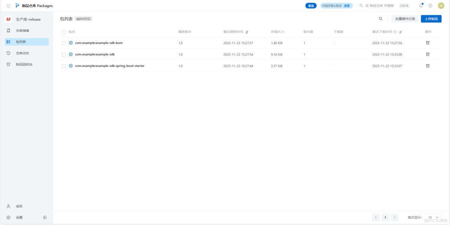Delete the example-sdk-spring-boot-starter package
The width and height of the screenshot is (450, 225).
(x=427, y=66)
